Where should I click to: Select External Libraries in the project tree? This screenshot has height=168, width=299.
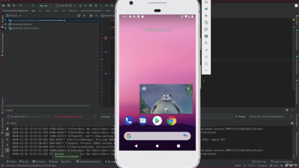[x=22, y=24]
